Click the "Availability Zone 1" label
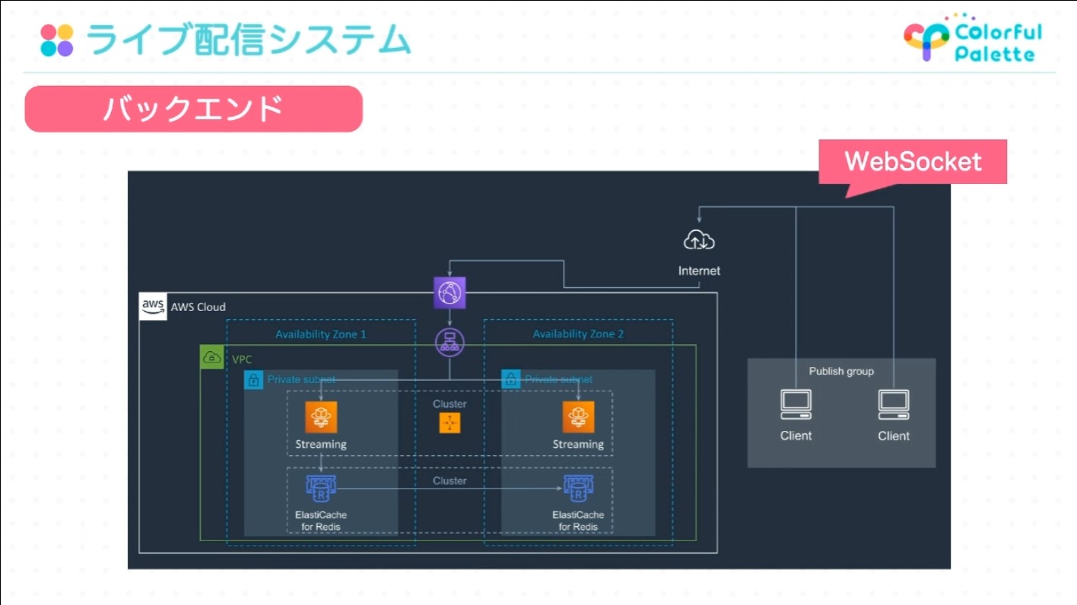This screenshot has width=1077, height=605. [321, 334]
